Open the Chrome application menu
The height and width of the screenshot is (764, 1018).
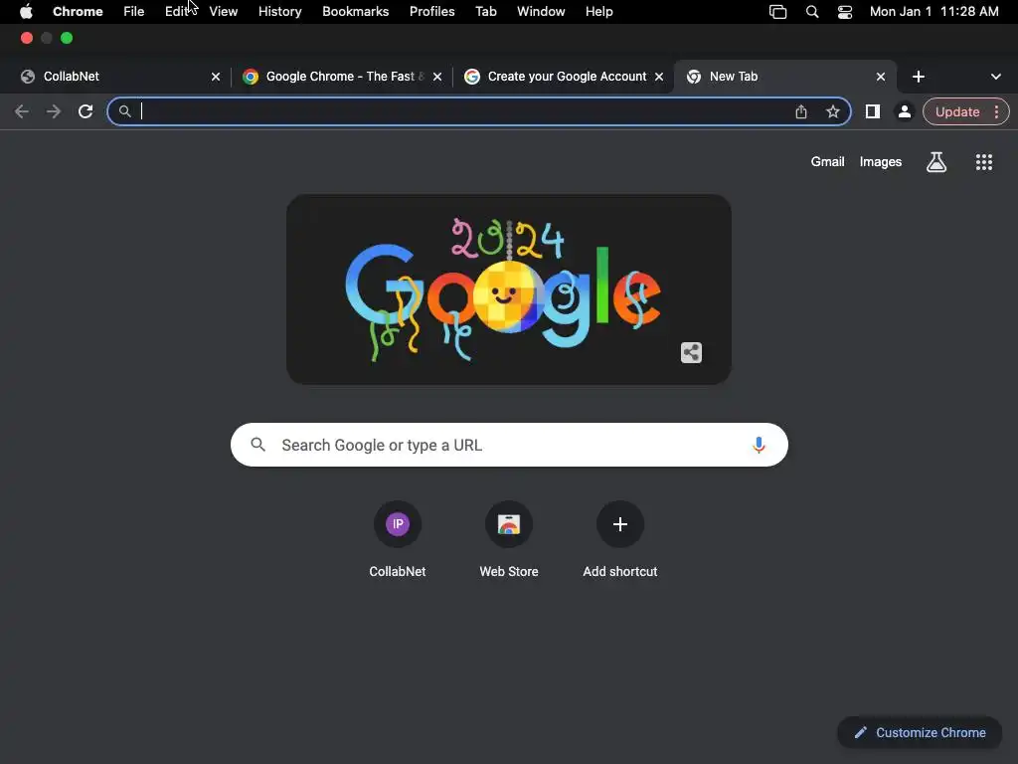click(78, 12)
